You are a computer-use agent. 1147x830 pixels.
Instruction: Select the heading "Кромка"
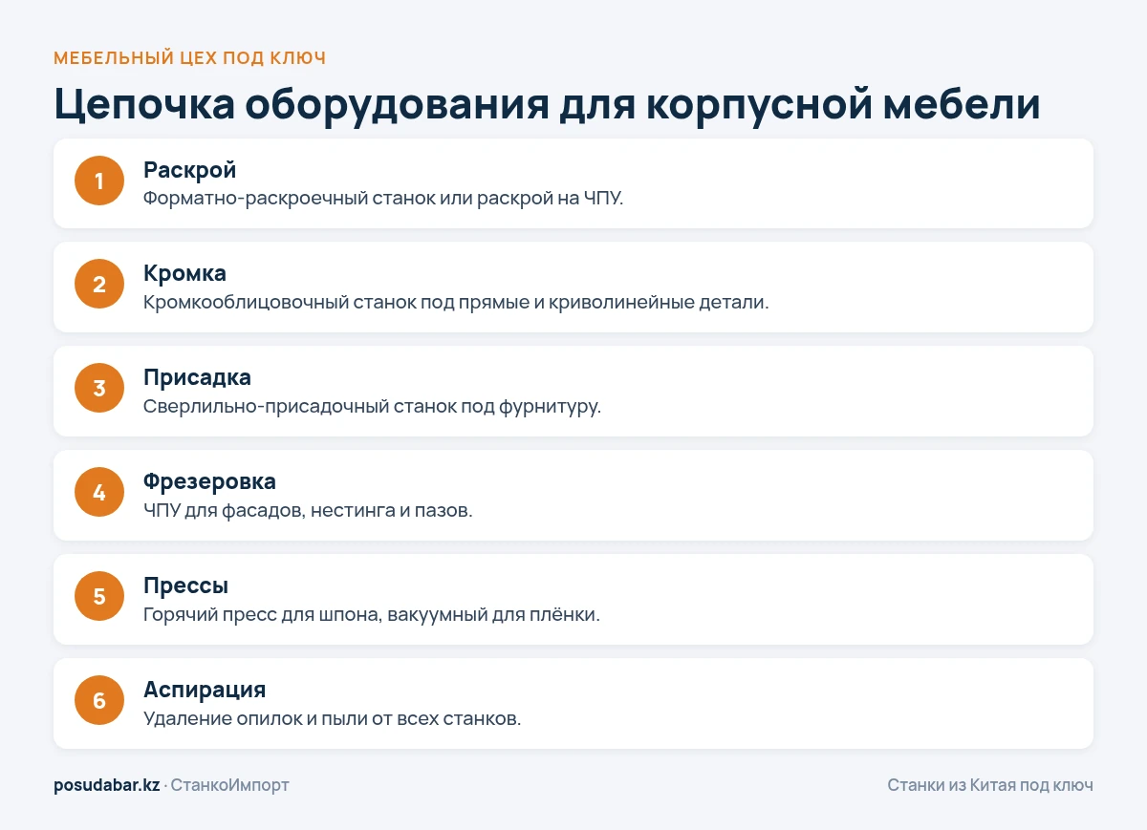click(184, 273)
